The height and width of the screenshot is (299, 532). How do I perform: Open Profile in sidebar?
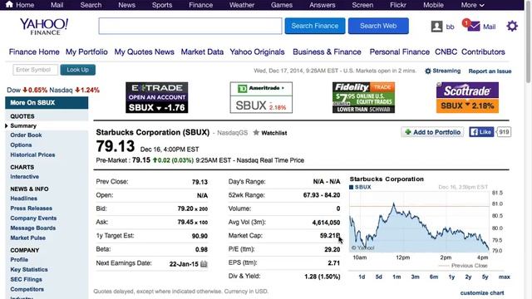pyautogui.click(x=19, y=260)
